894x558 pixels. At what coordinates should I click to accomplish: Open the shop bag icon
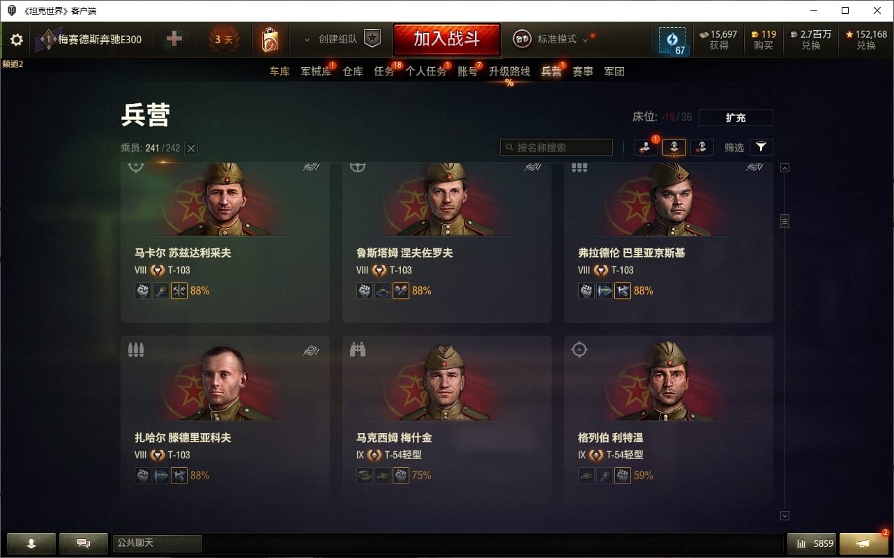[x=270, y=40]
